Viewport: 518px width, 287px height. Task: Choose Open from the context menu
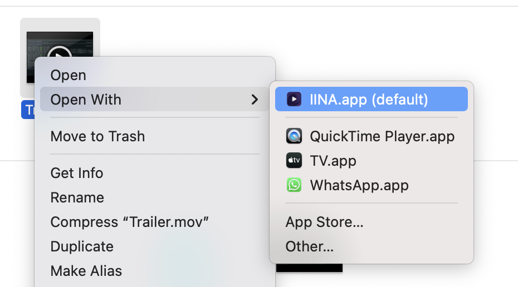point(68,75)
